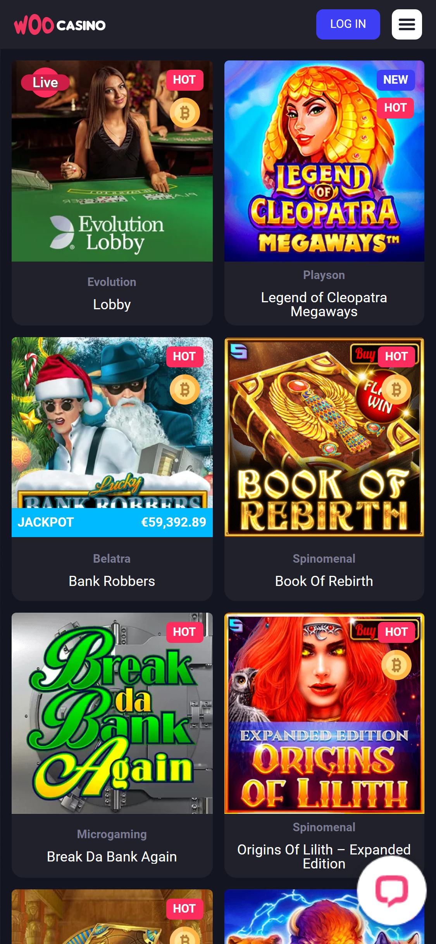Click the Live badge on Evolution Lobby
This screenshot has width=436, height=944.
(45, 83)
